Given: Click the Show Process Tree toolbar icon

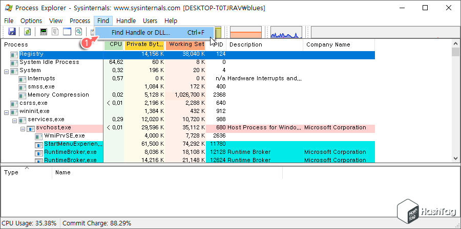Looking at the screenshot, I should click(55, 31).
